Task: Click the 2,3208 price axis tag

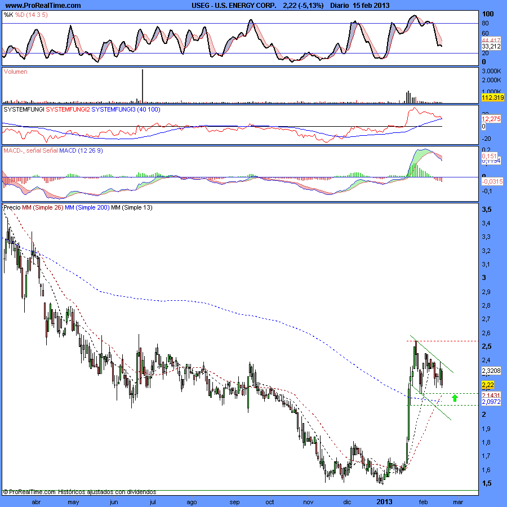Action: (491, 371)
